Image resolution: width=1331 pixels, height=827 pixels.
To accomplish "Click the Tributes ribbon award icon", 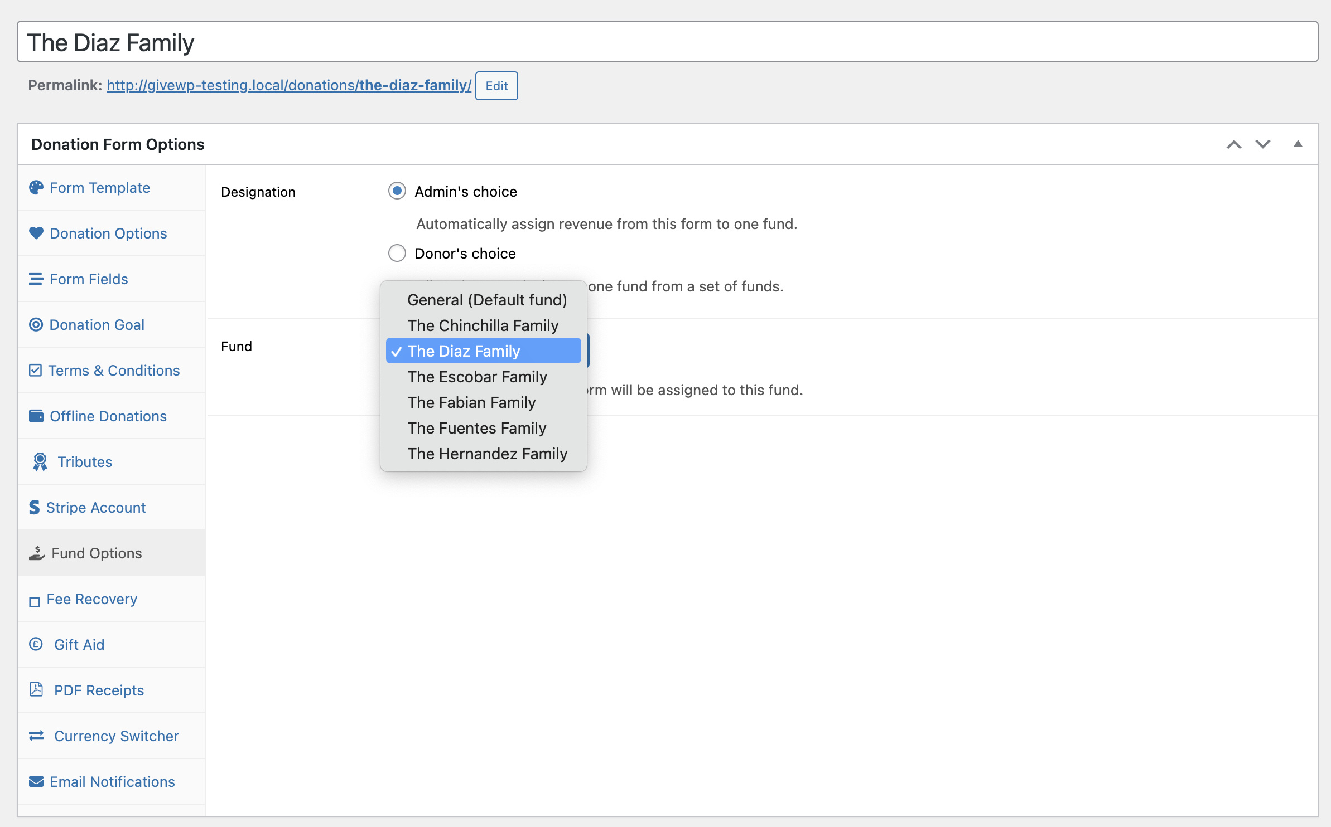I will pos(40,462).
